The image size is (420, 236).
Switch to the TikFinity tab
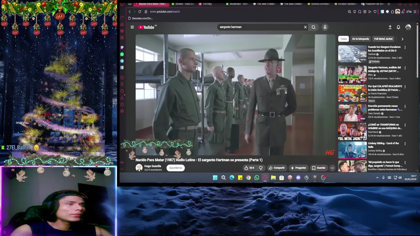pyautogui.click(x=205, y=4)
